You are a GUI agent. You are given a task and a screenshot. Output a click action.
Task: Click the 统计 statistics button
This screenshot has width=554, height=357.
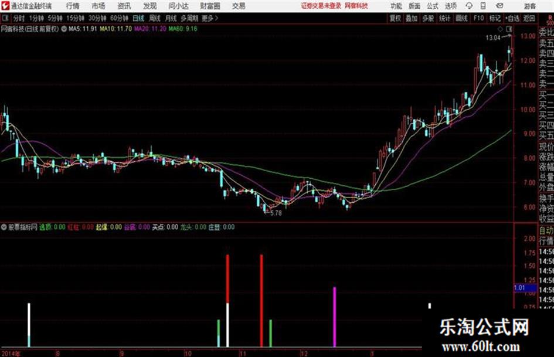[444, 18]
